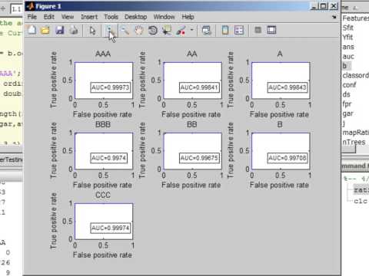The width and height of the screenshot is (369, 276).
Task: Minimize the Figure 1 window
Action: point(314,6)
